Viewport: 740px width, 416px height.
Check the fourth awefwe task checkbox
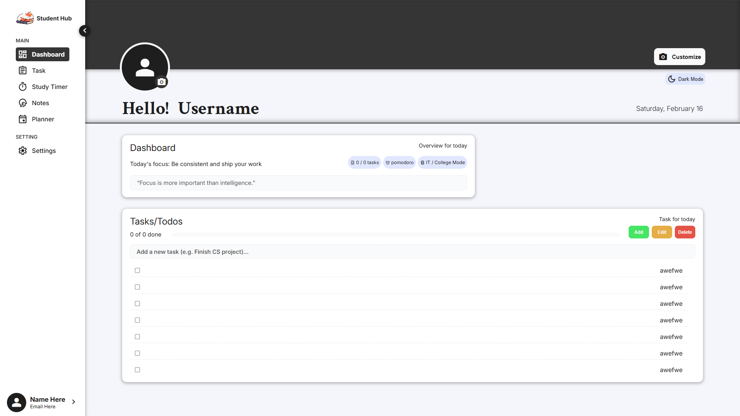pyautogui.click(x=137, y=320)
